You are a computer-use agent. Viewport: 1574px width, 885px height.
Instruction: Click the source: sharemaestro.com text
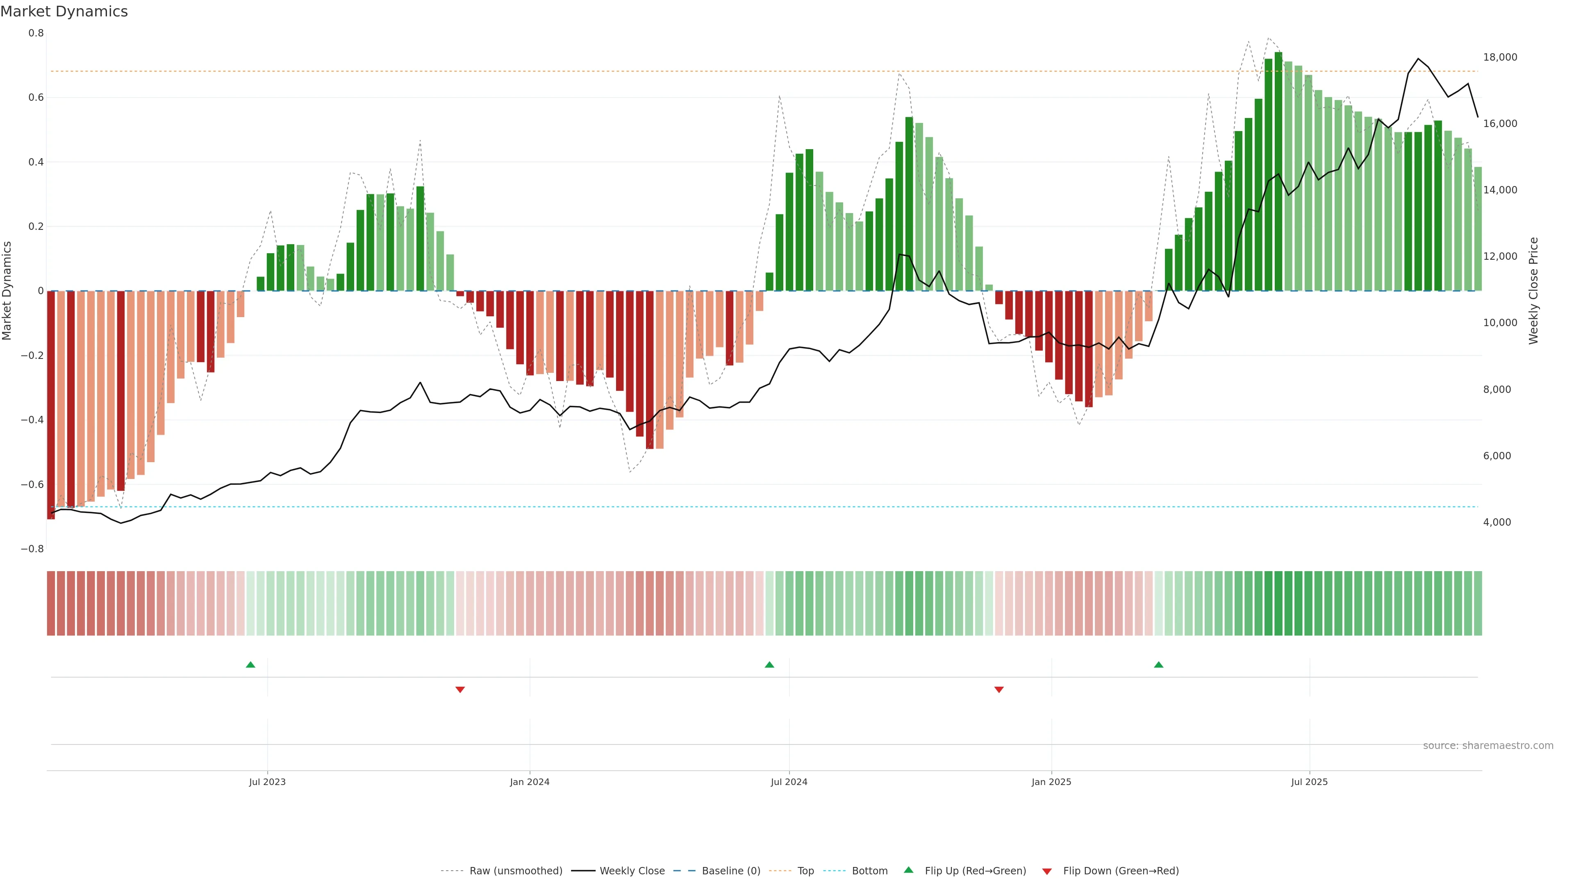point(1488,746)
